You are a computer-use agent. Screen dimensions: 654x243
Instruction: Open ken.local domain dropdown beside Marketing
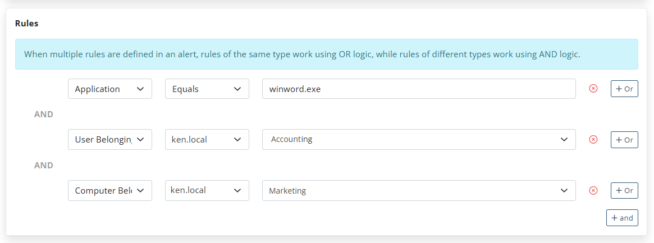(x=207, y=191)
